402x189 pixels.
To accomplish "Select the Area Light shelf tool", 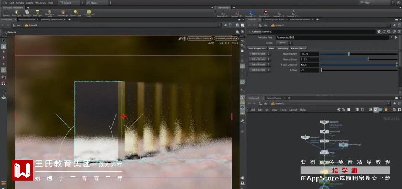I will coord(38,13).
